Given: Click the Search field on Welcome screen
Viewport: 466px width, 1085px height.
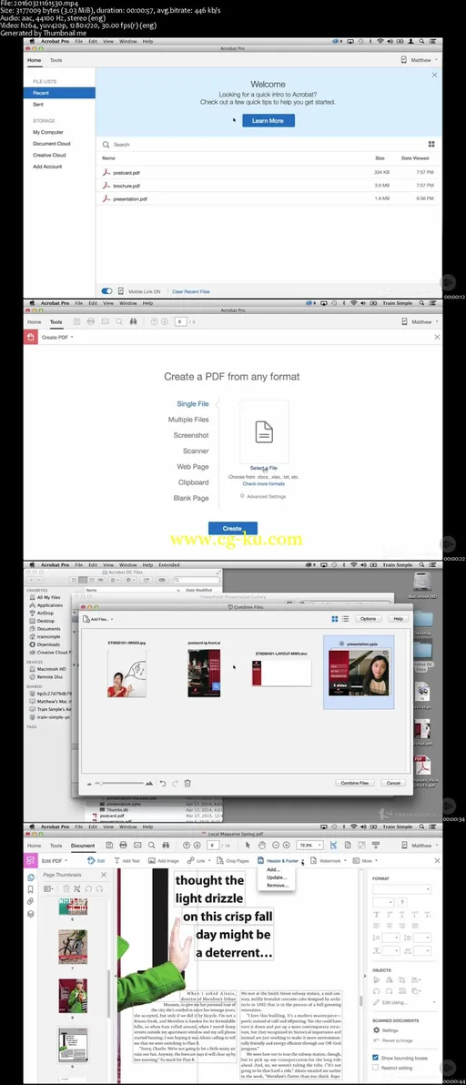Looking at the screenshot, I should coord(261,145).
